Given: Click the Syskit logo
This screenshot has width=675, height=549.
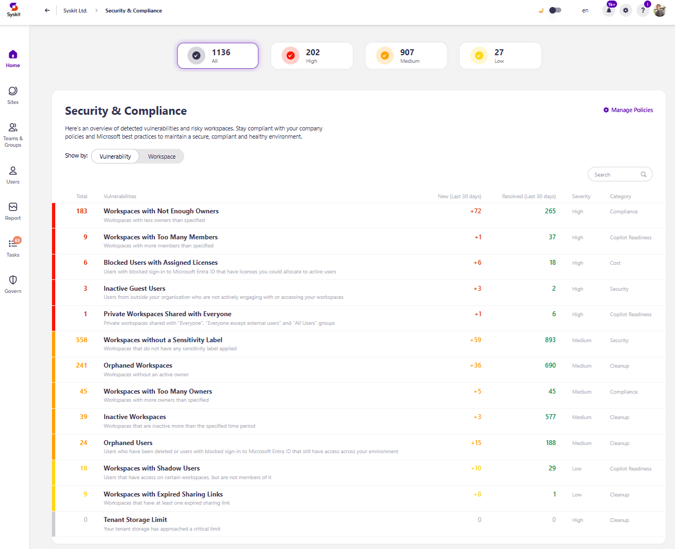Looking at the screenshot, I should (x=13, y=9).
